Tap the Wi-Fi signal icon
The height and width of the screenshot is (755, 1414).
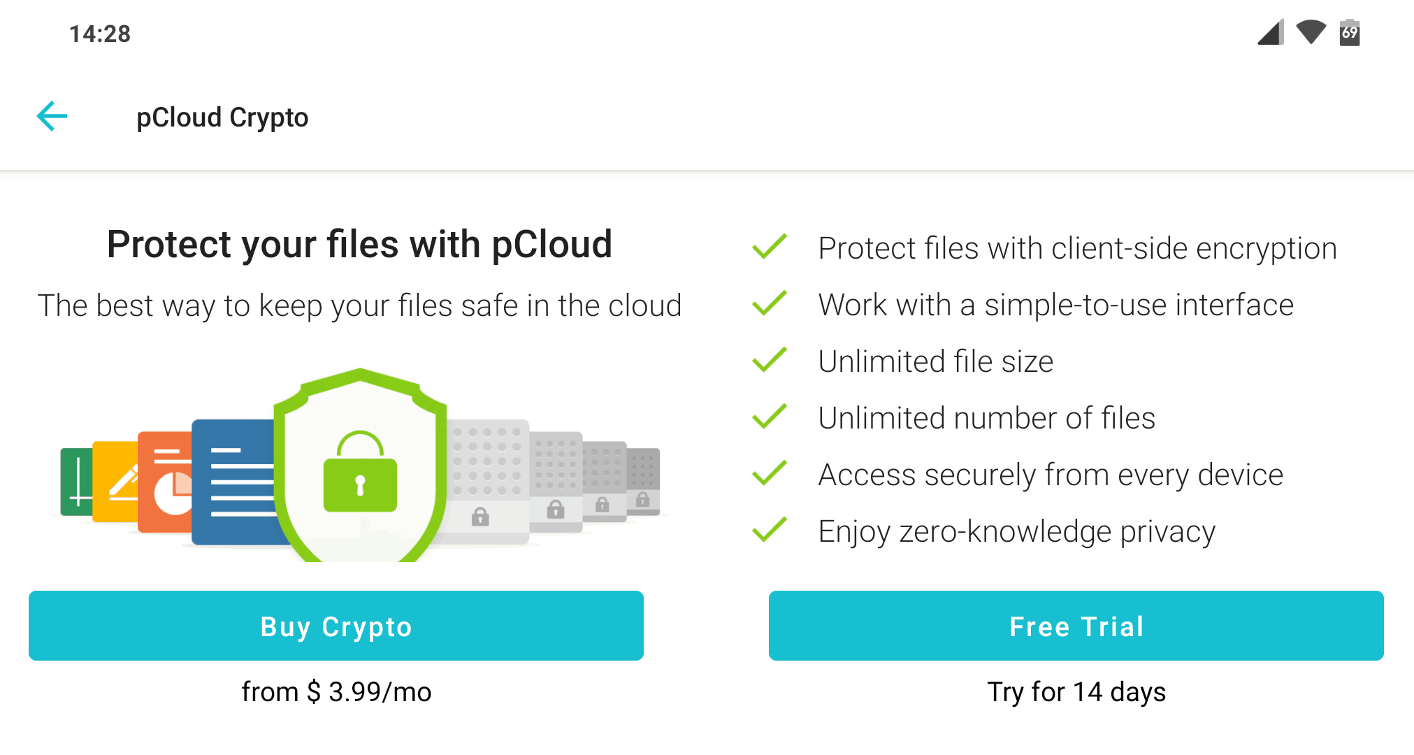[1311, 32]
